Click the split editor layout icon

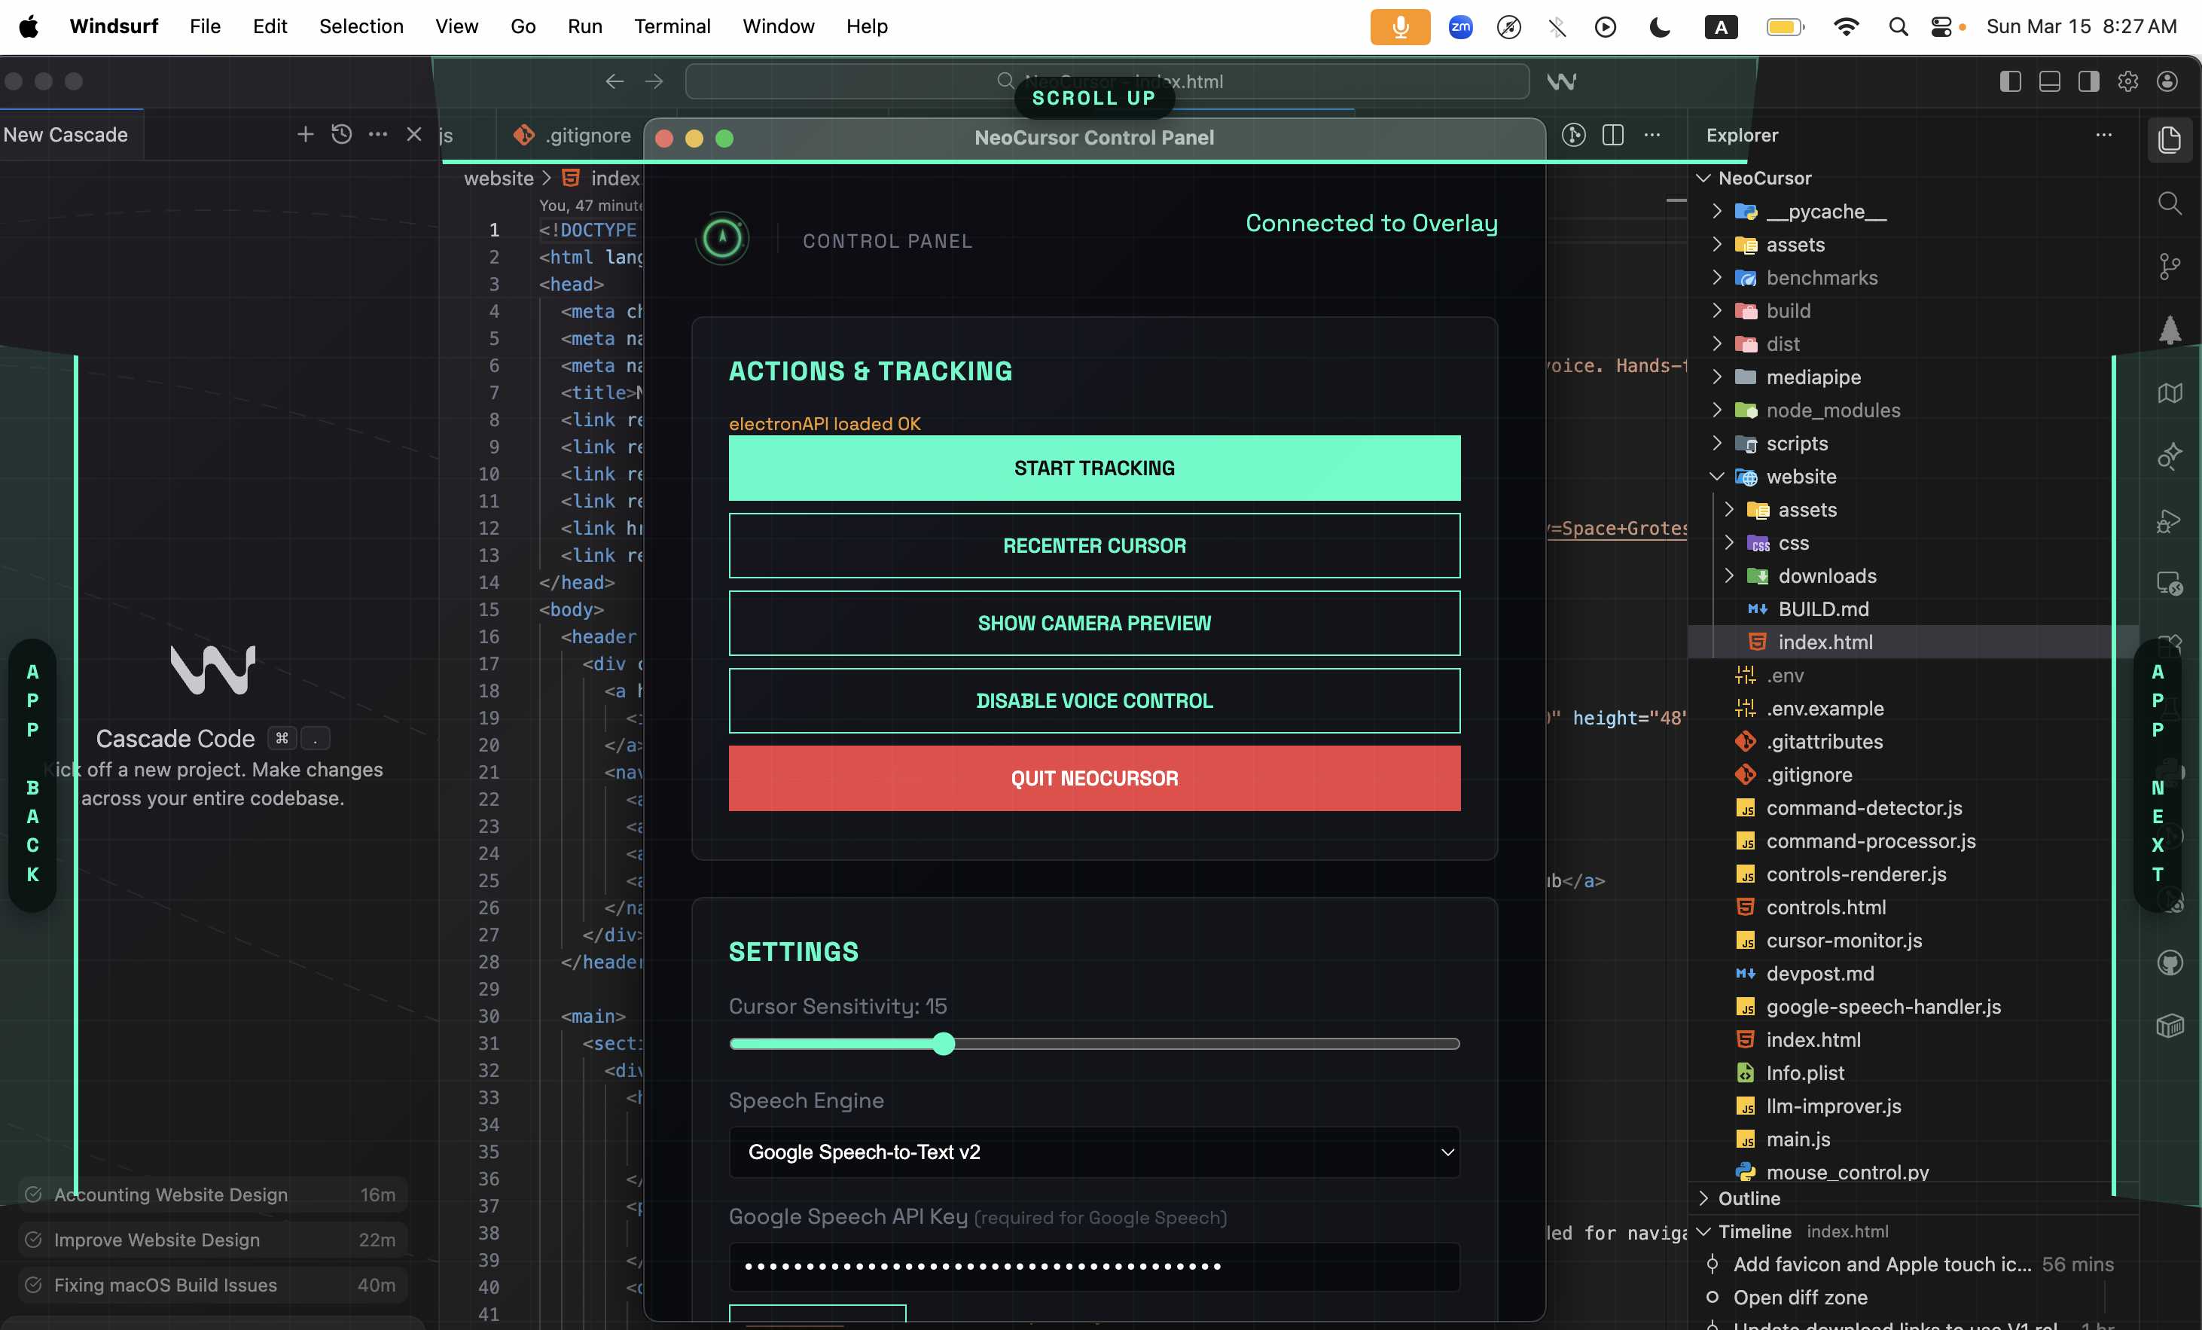1612,135
